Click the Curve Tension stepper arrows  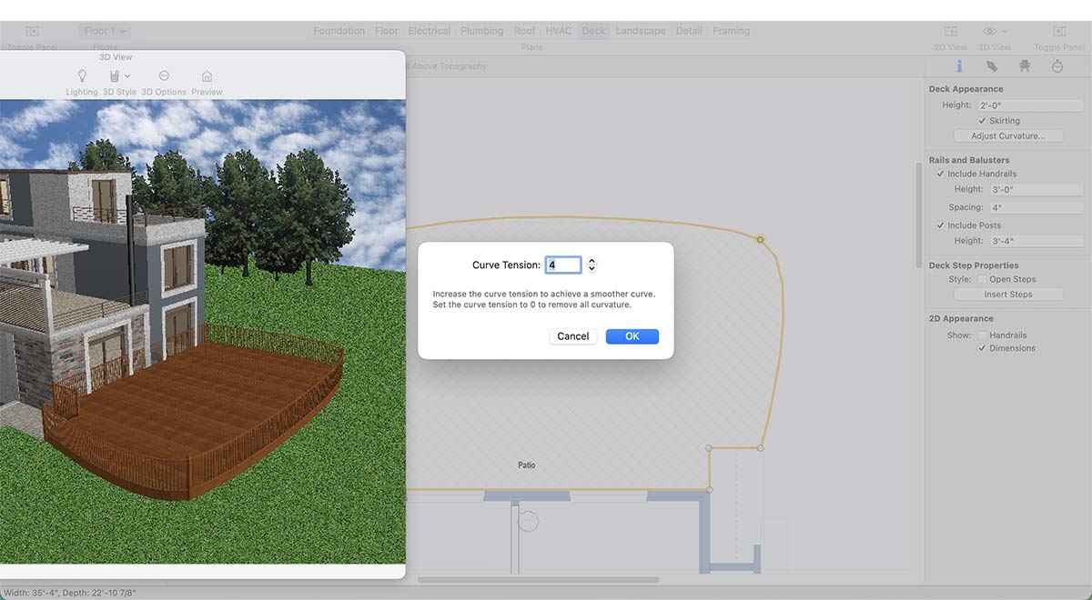591,265
